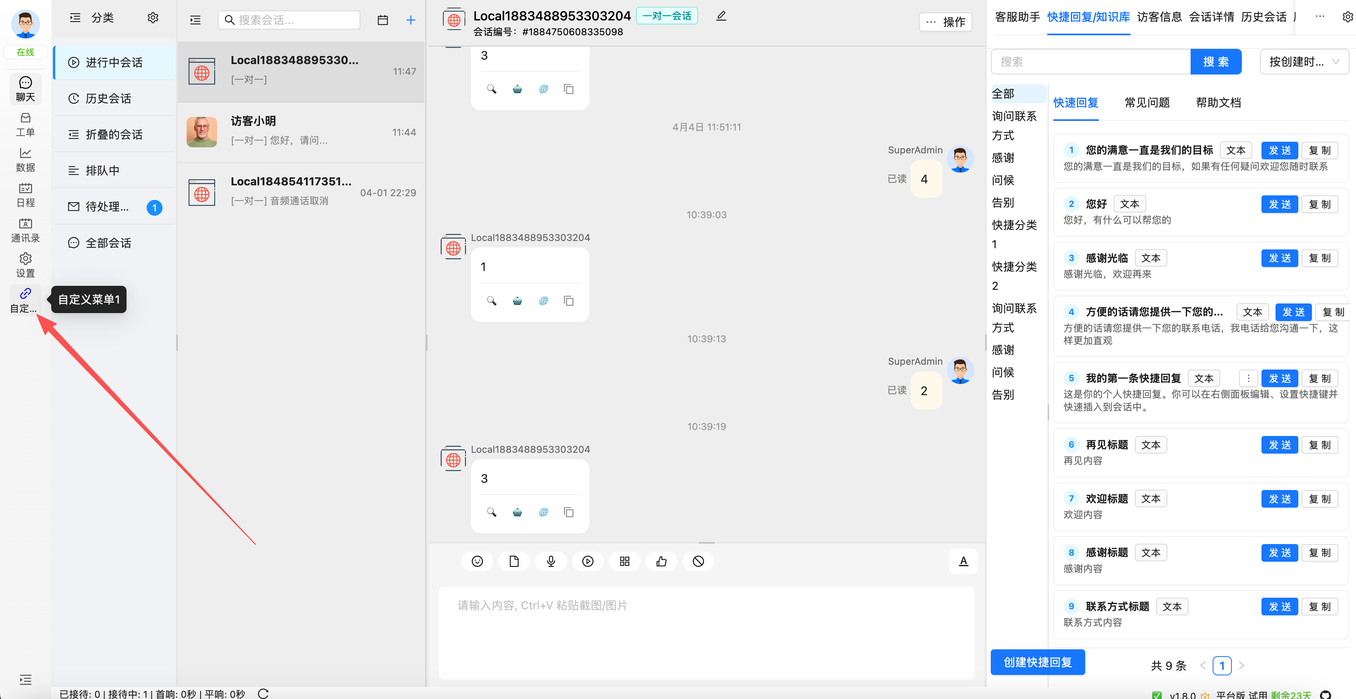
Task: Click the gear icon next to 分类
Action: 153,18
